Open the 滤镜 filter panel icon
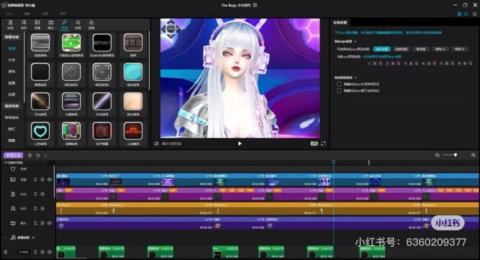 [91, 24]
